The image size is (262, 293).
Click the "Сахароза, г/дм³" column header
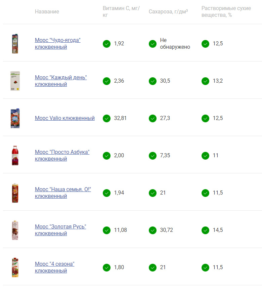pyautogui.click(x=168, y=11)
